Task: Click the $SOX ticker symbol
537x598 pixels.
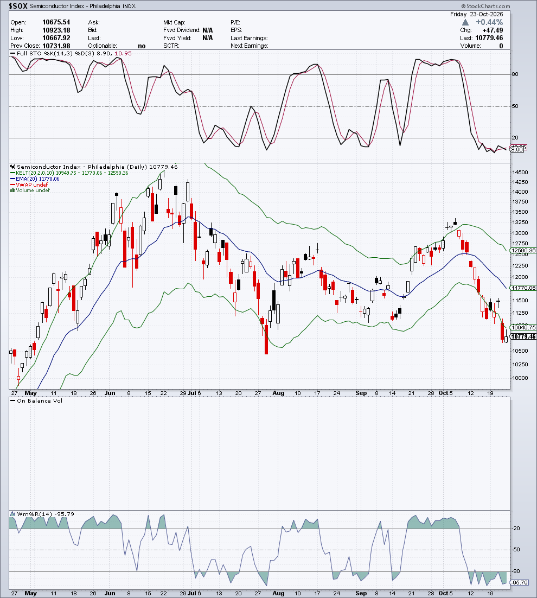Action: [18, 6]
